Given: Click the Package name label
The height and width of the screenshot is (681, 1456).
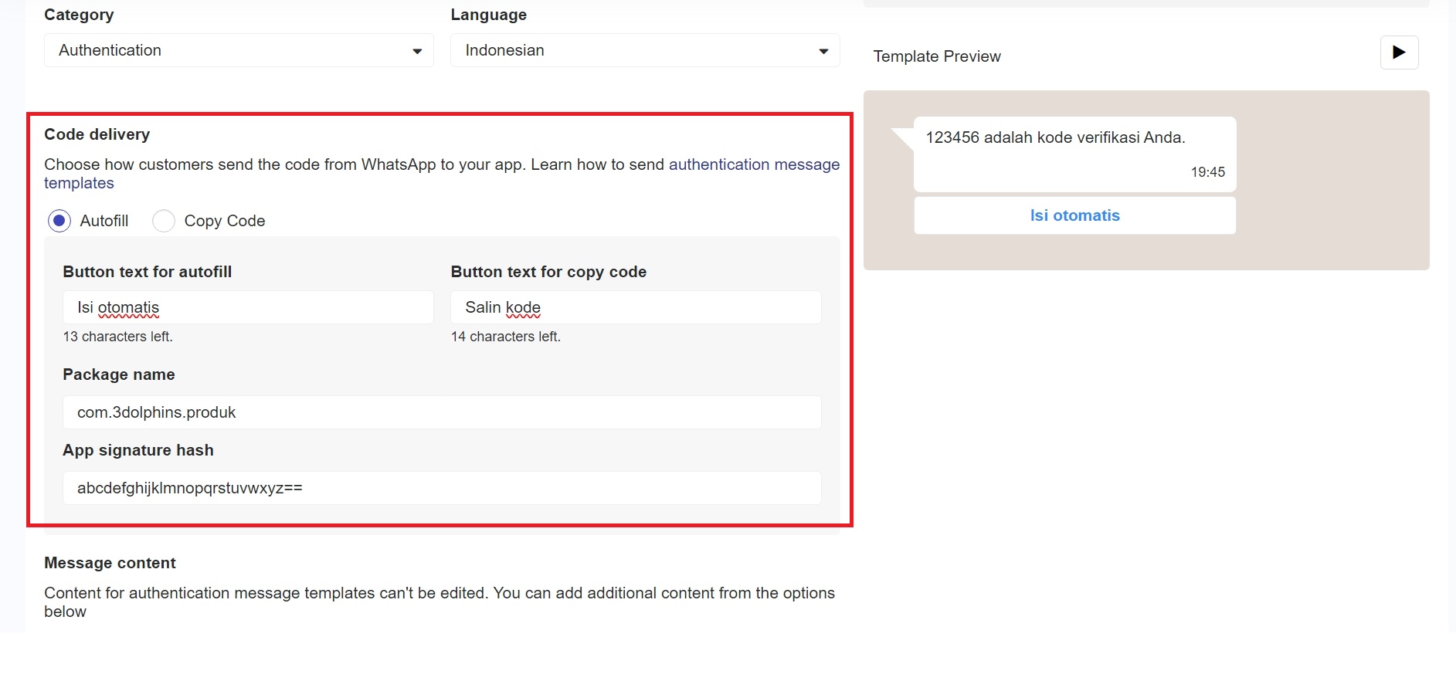Looking at the screenshot, I should [x=119, y=374].
